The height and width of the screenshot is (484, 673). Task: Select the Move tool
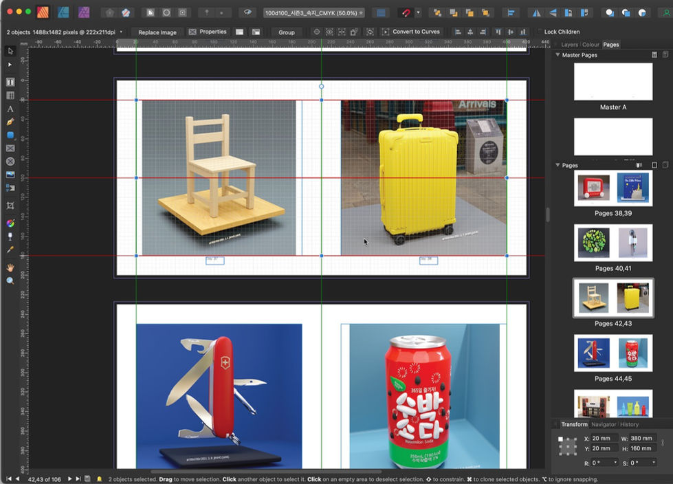[10, 51]
